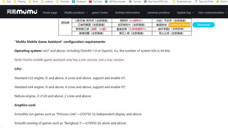Click the 火影忍者 table cell
The height and width of the screenshot is (128, 228).
(92, 21)
